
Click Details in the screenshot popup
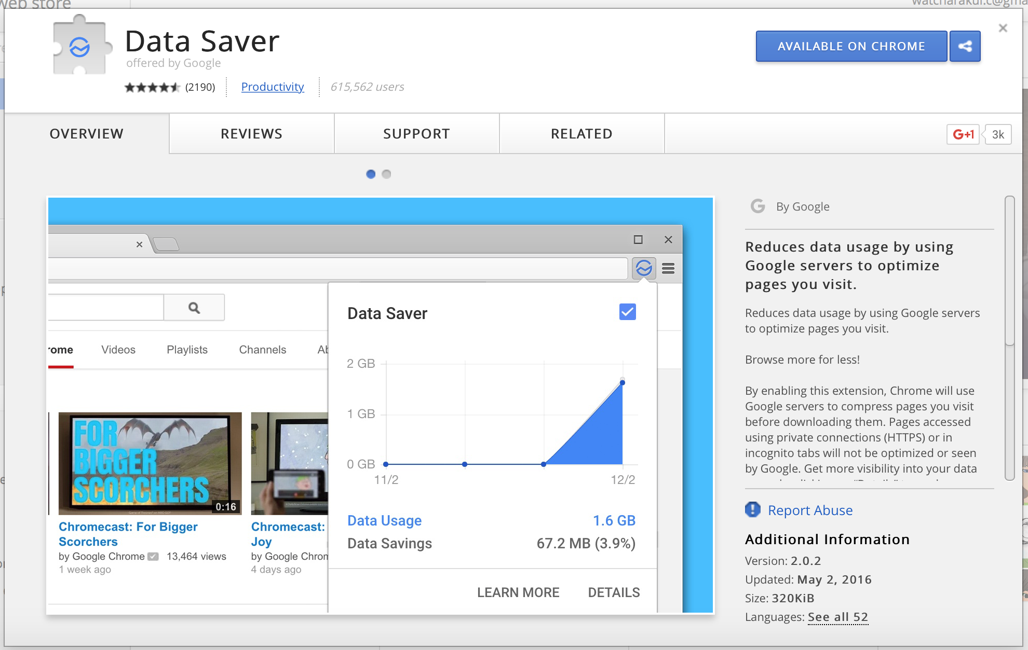[614, 592]
